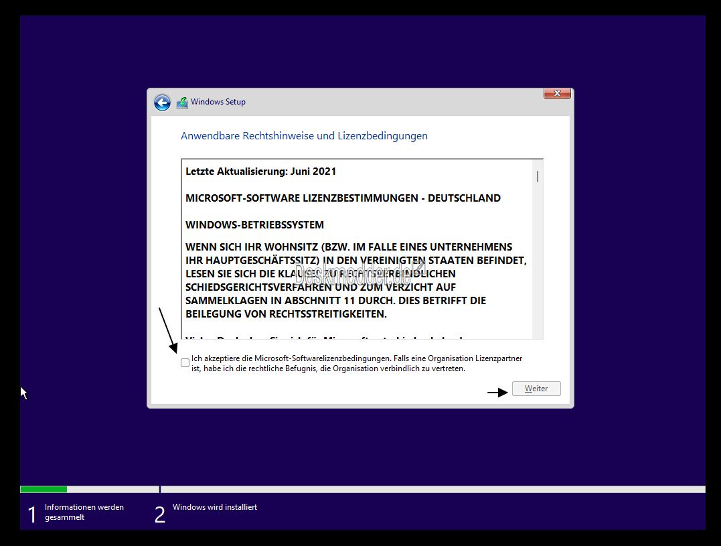Close the Windows Setup dialog
This screenshot has width=721, height=546.
(x=557, y=93)
